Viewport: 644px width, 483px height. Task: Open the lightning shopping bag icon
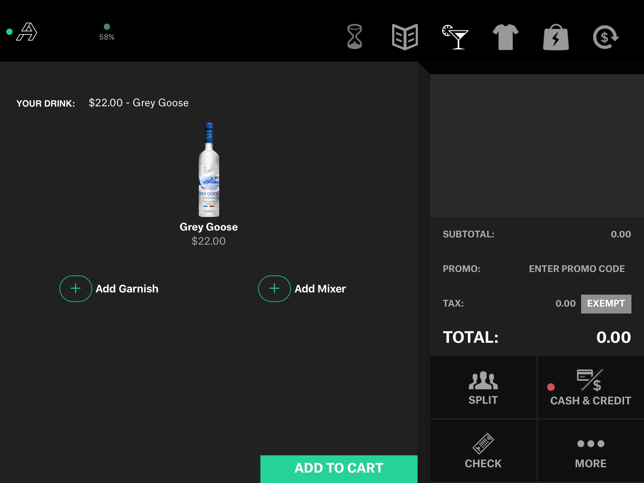coord(556,37)
